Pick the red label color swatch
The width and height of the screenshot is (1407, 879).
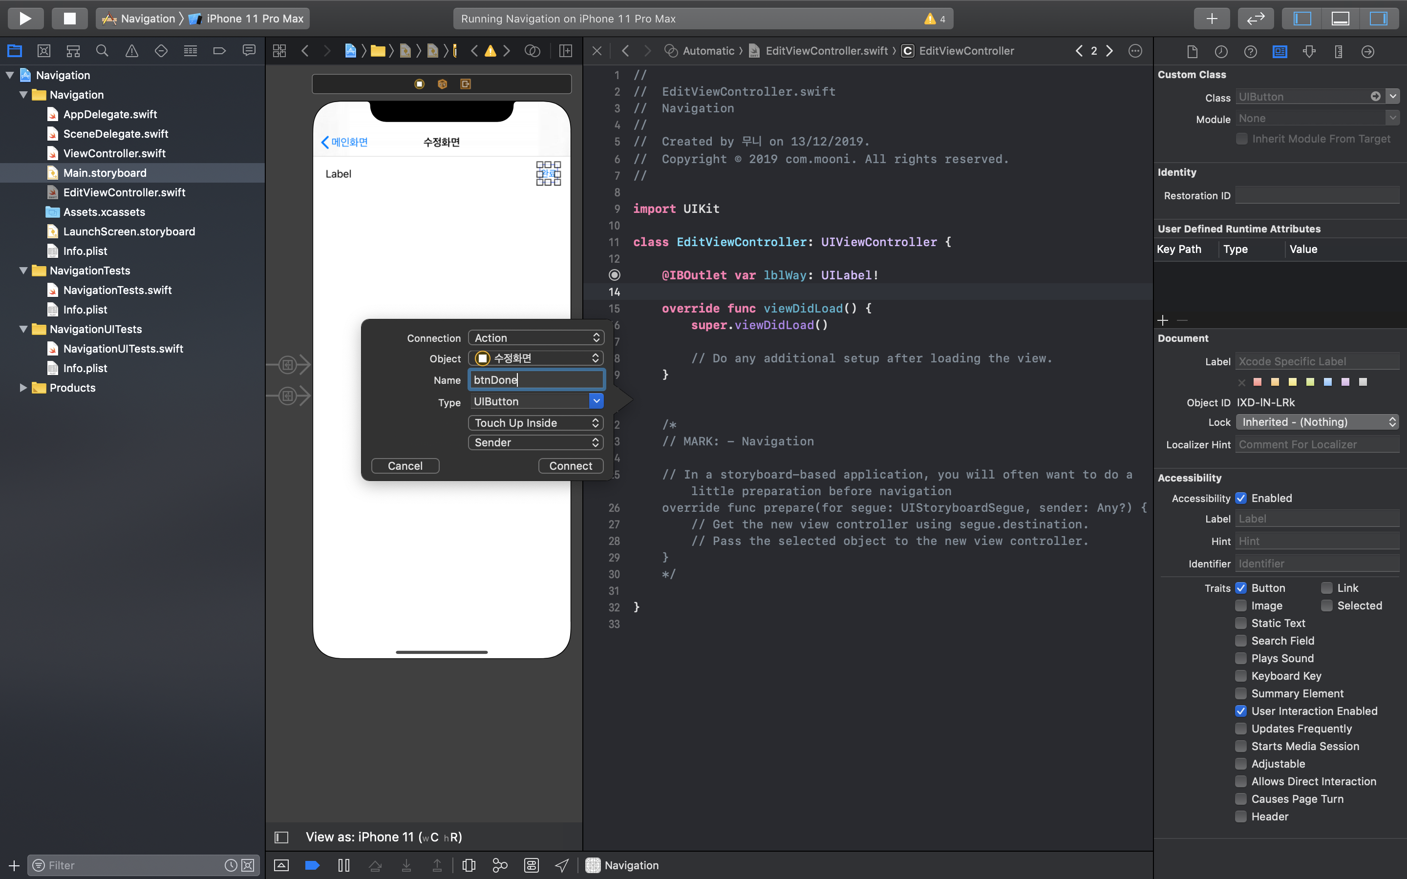(x=1258, y=382)
